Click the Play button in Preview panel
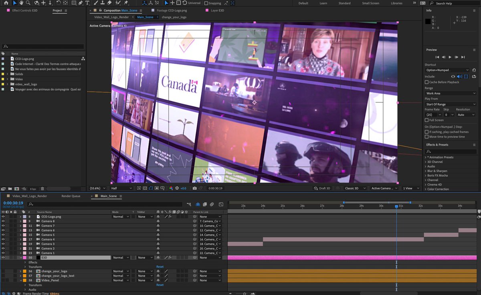Screen dimensions: 481x295 (x=450, y=57)
